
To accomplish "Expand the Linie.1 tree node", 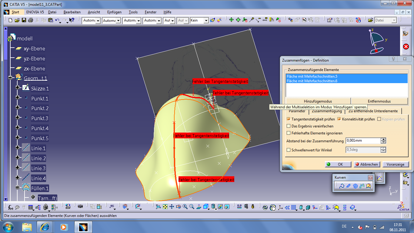I will tap(18, 148).
